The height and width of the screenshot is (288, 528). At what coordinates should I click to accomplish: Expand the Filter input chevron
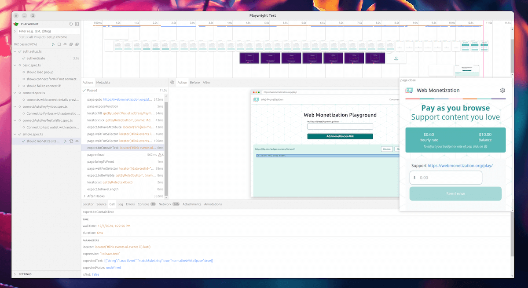pos(15,31)
